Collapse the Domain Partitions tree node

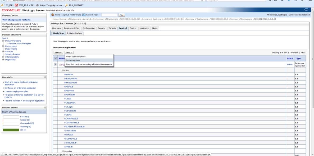click(x=3, y=41)
